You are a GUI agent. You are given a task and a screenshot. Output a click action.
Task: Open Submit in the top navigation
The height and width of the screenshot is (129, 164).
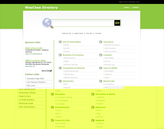pos(135,8)
